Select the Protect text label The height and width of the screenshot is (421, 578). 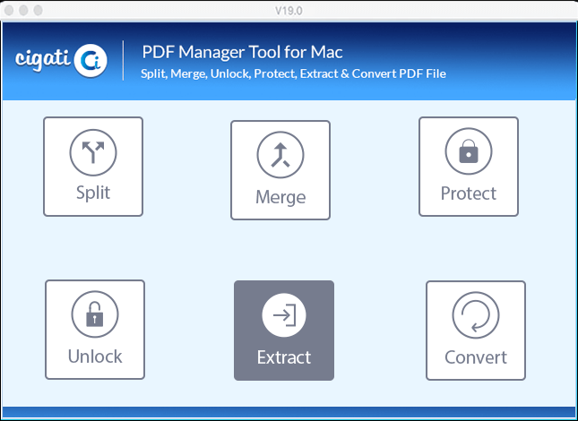469,193
